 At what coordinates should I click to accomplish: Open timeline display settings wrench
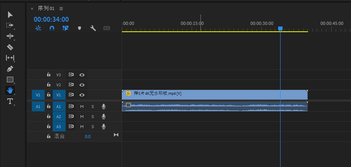click(93, 28)
